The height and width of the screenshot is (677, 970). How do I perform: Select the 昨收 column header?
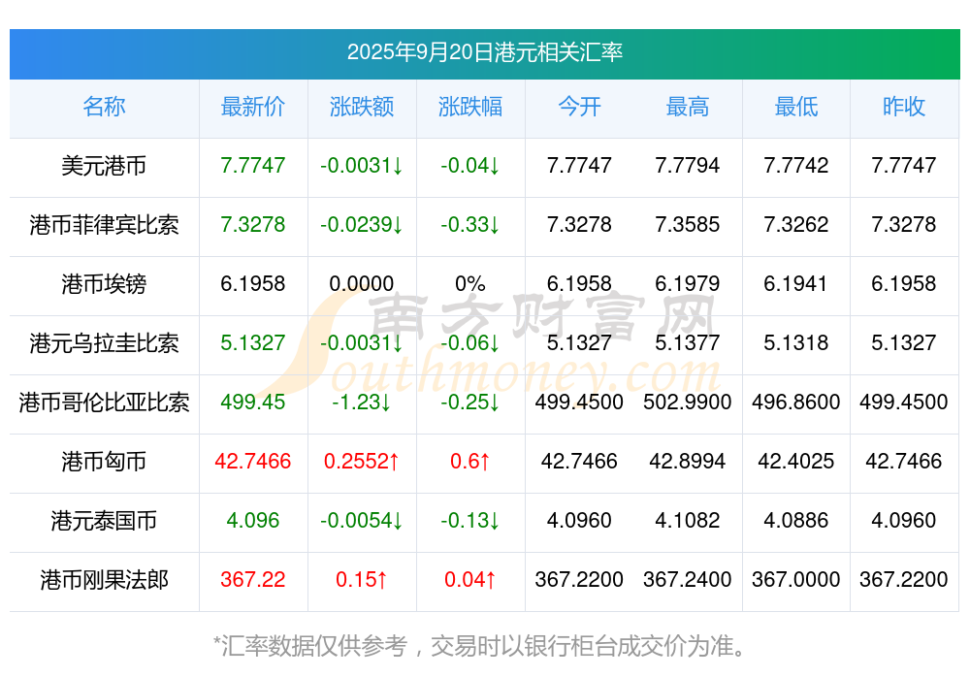pos(904,107)
